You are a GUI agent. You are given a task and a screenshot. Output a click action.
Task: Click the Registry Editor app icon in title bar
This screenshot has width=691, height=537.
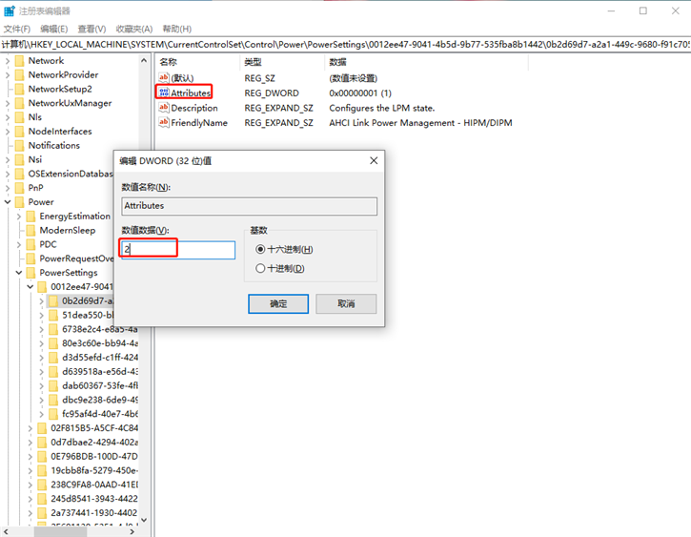[x=9, y=10]
